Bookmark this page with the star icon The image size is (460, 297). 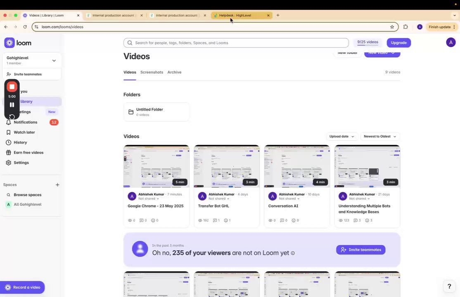pos(392,27)
